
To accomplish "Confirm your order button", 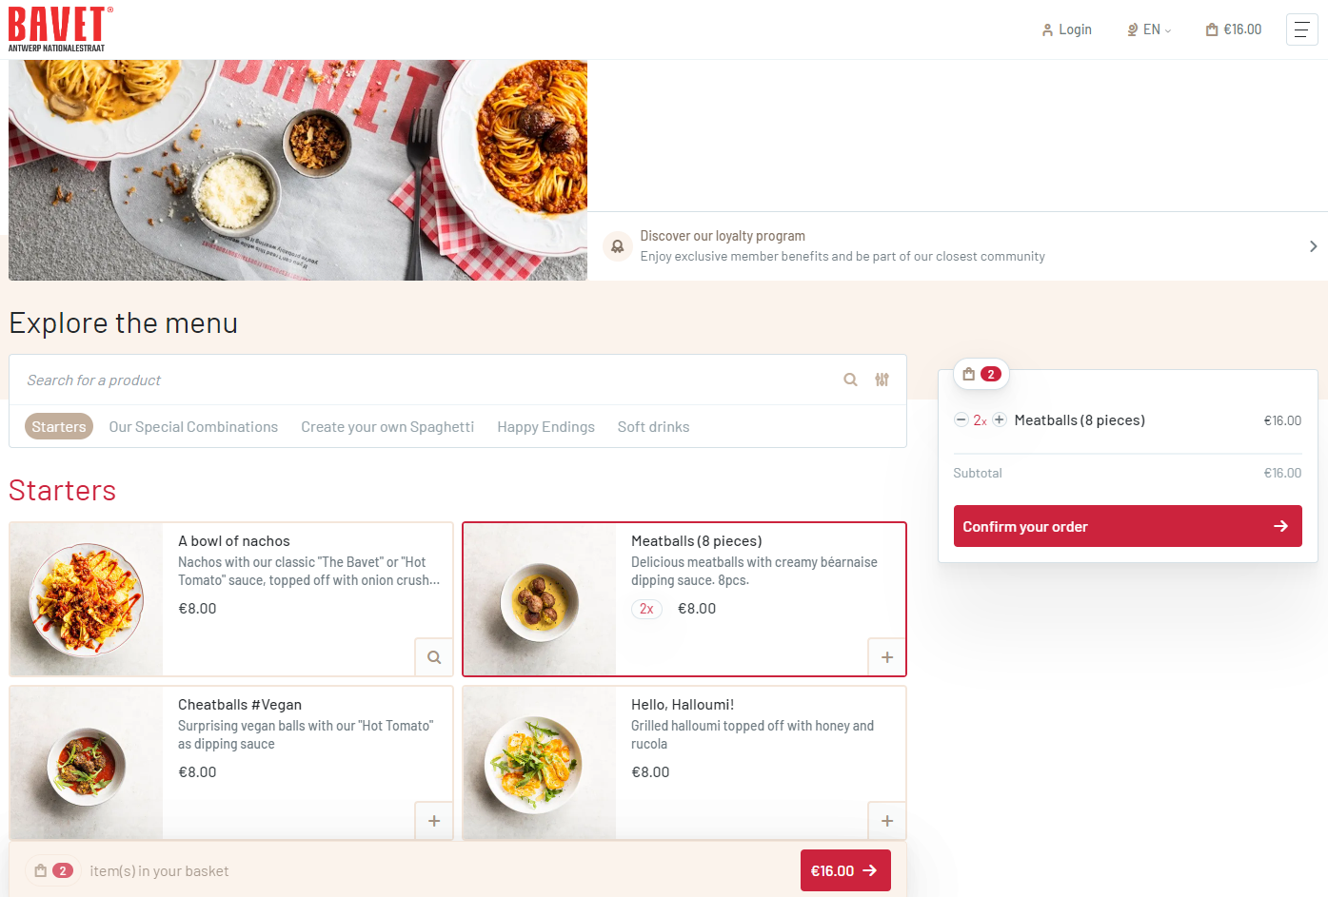I will click(1128, 526).
